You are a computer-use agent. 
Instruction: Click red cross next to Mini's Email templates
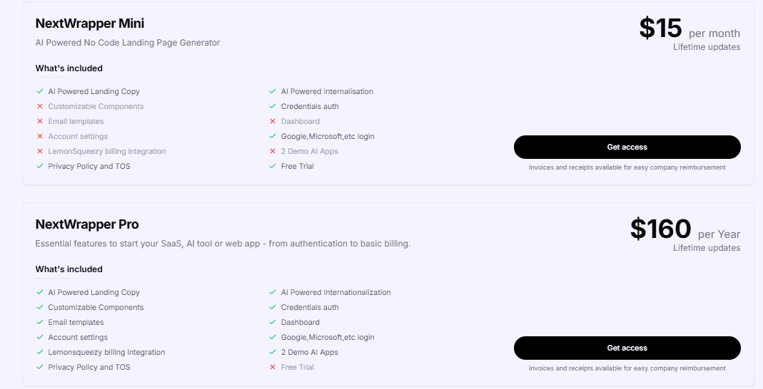point(40,121)
